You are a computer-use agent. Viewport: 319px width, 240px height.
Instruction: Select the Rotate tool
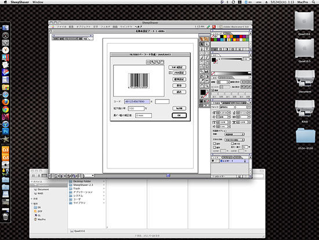point(202,62)
